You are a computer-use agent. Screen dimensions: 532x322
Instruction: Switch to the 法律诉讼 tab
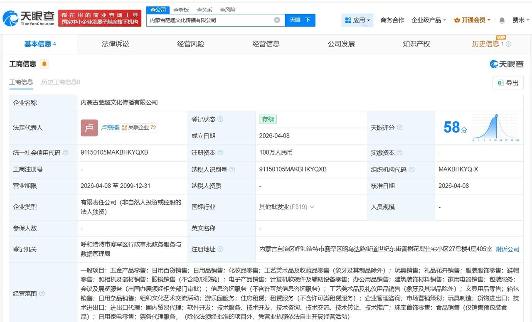tap(115, 44)
